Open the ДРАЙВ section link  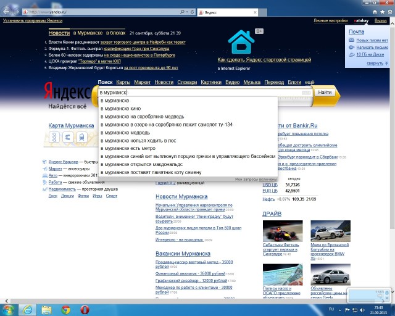point(272,214)
